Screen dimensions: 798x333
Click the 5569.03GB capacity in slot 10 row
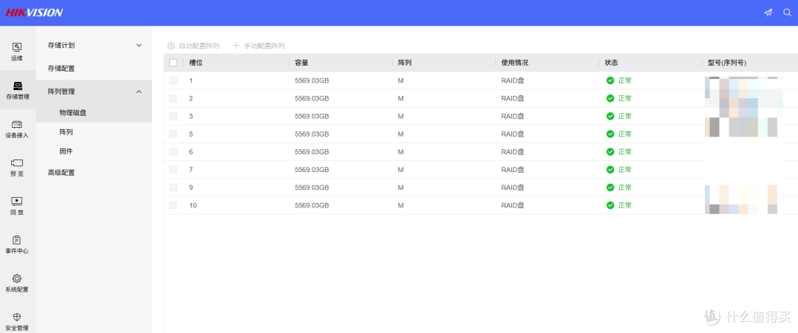pyautogui.click(x=312, y=205)
